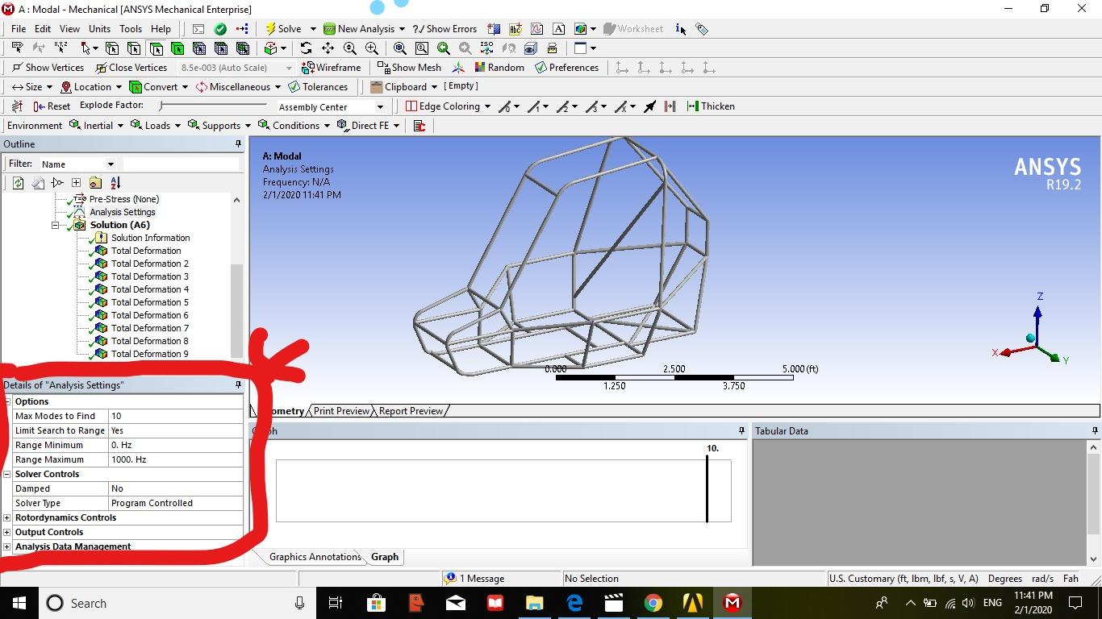Screen dimensions: 1102x619
Task: Click the Random colors icon
Action: click(x=499, y=68)
